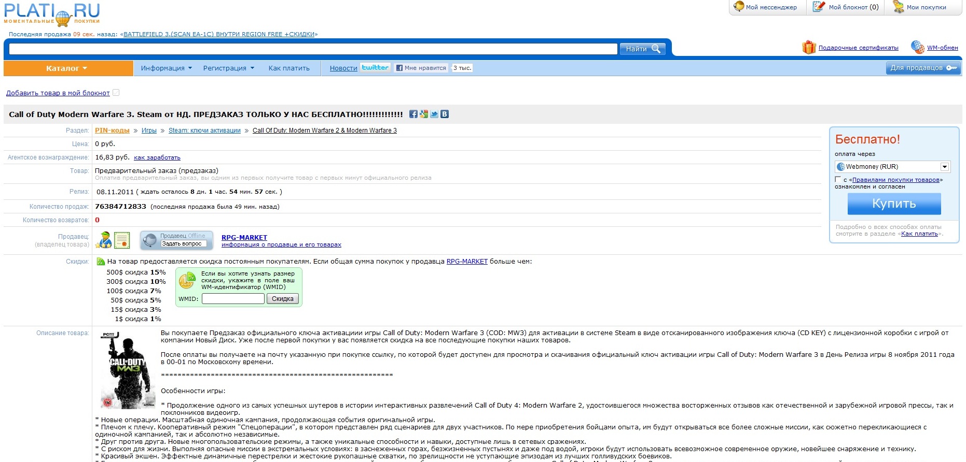
Task: Tick the add-to-notepad checkbox
Action: (x=116, y=93)
